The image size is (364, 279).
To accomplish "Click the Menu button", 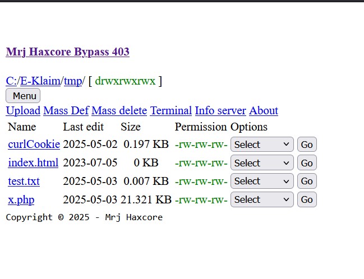I will (23, 96).
